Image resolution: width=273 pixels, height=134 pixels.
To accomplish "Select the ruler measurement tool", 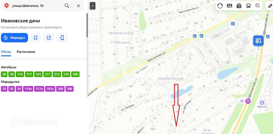I will click(270, 6).
